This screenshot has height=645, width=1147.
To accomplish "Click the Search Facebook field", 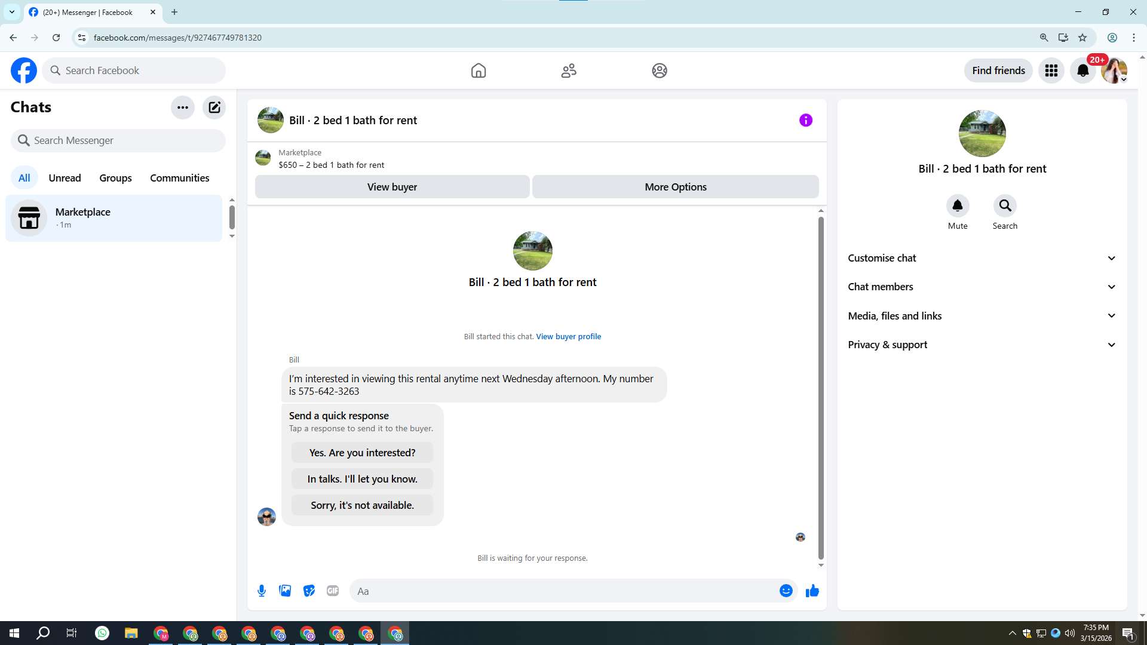I will (134, 70).
